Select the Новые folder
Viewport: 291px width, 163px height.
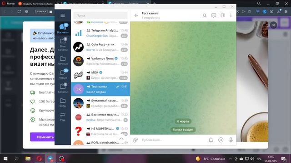click(63, 74)
